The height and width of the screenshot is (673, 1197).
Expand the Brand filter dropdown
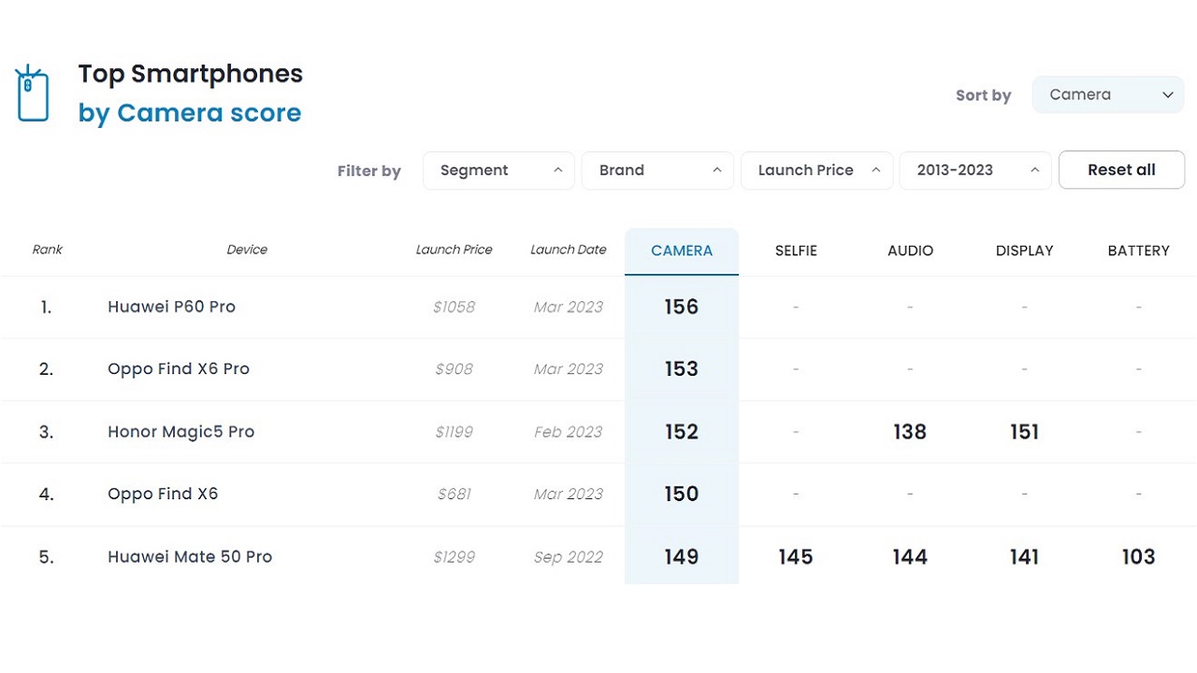coord(657,170)
